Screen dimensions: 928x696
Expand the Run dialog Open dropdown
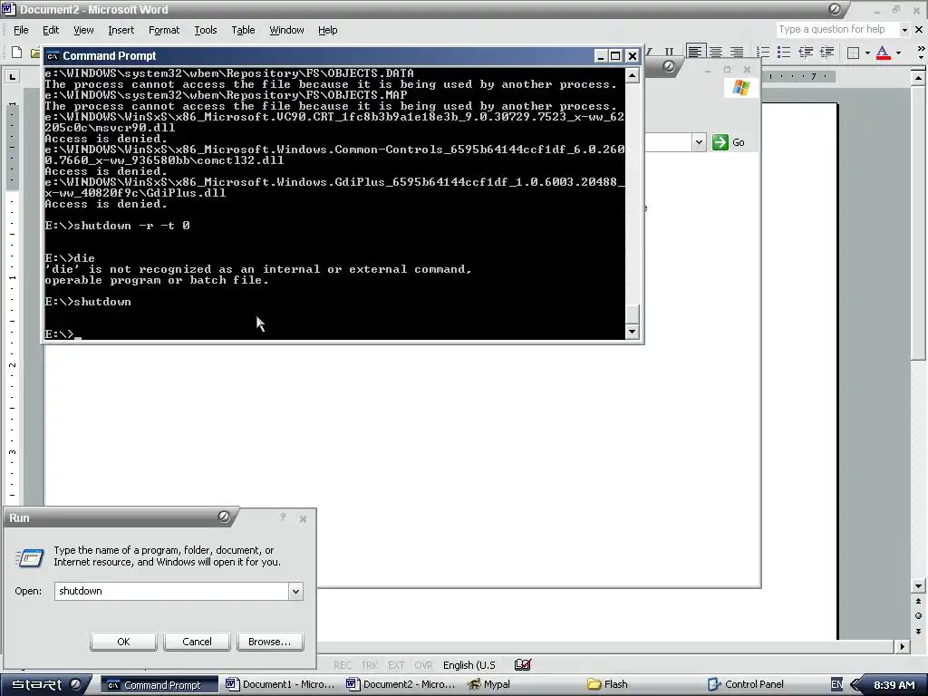[295, 591]
